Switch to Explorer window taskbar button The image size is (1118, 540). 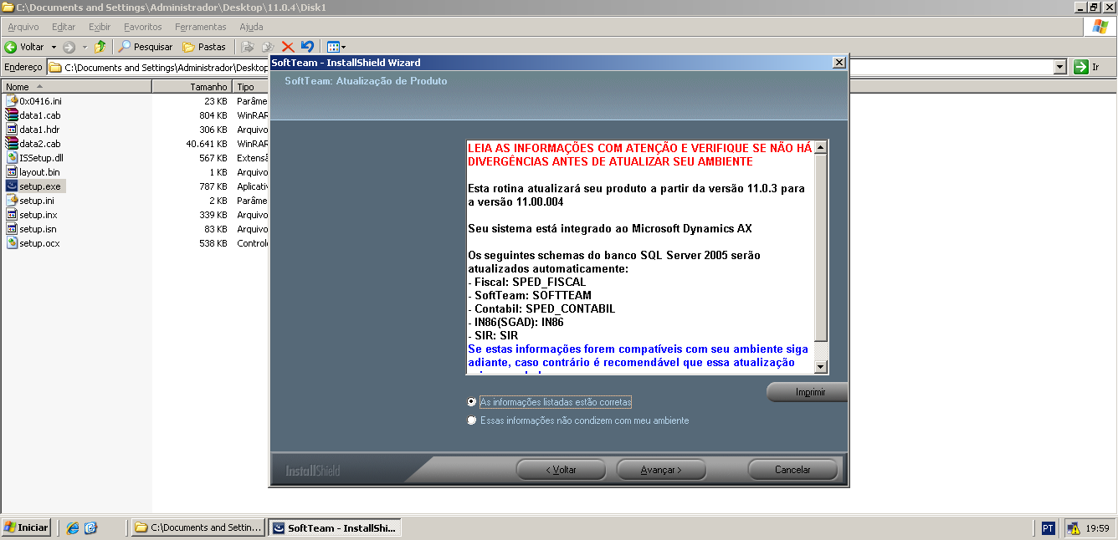pyautogui.click(x=198, y=527)
